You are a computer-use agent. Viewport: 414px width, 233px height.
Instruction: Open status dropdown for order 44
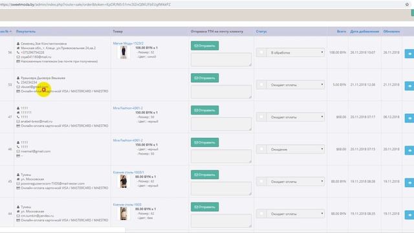pyautogui.click(x=296, y=214)
